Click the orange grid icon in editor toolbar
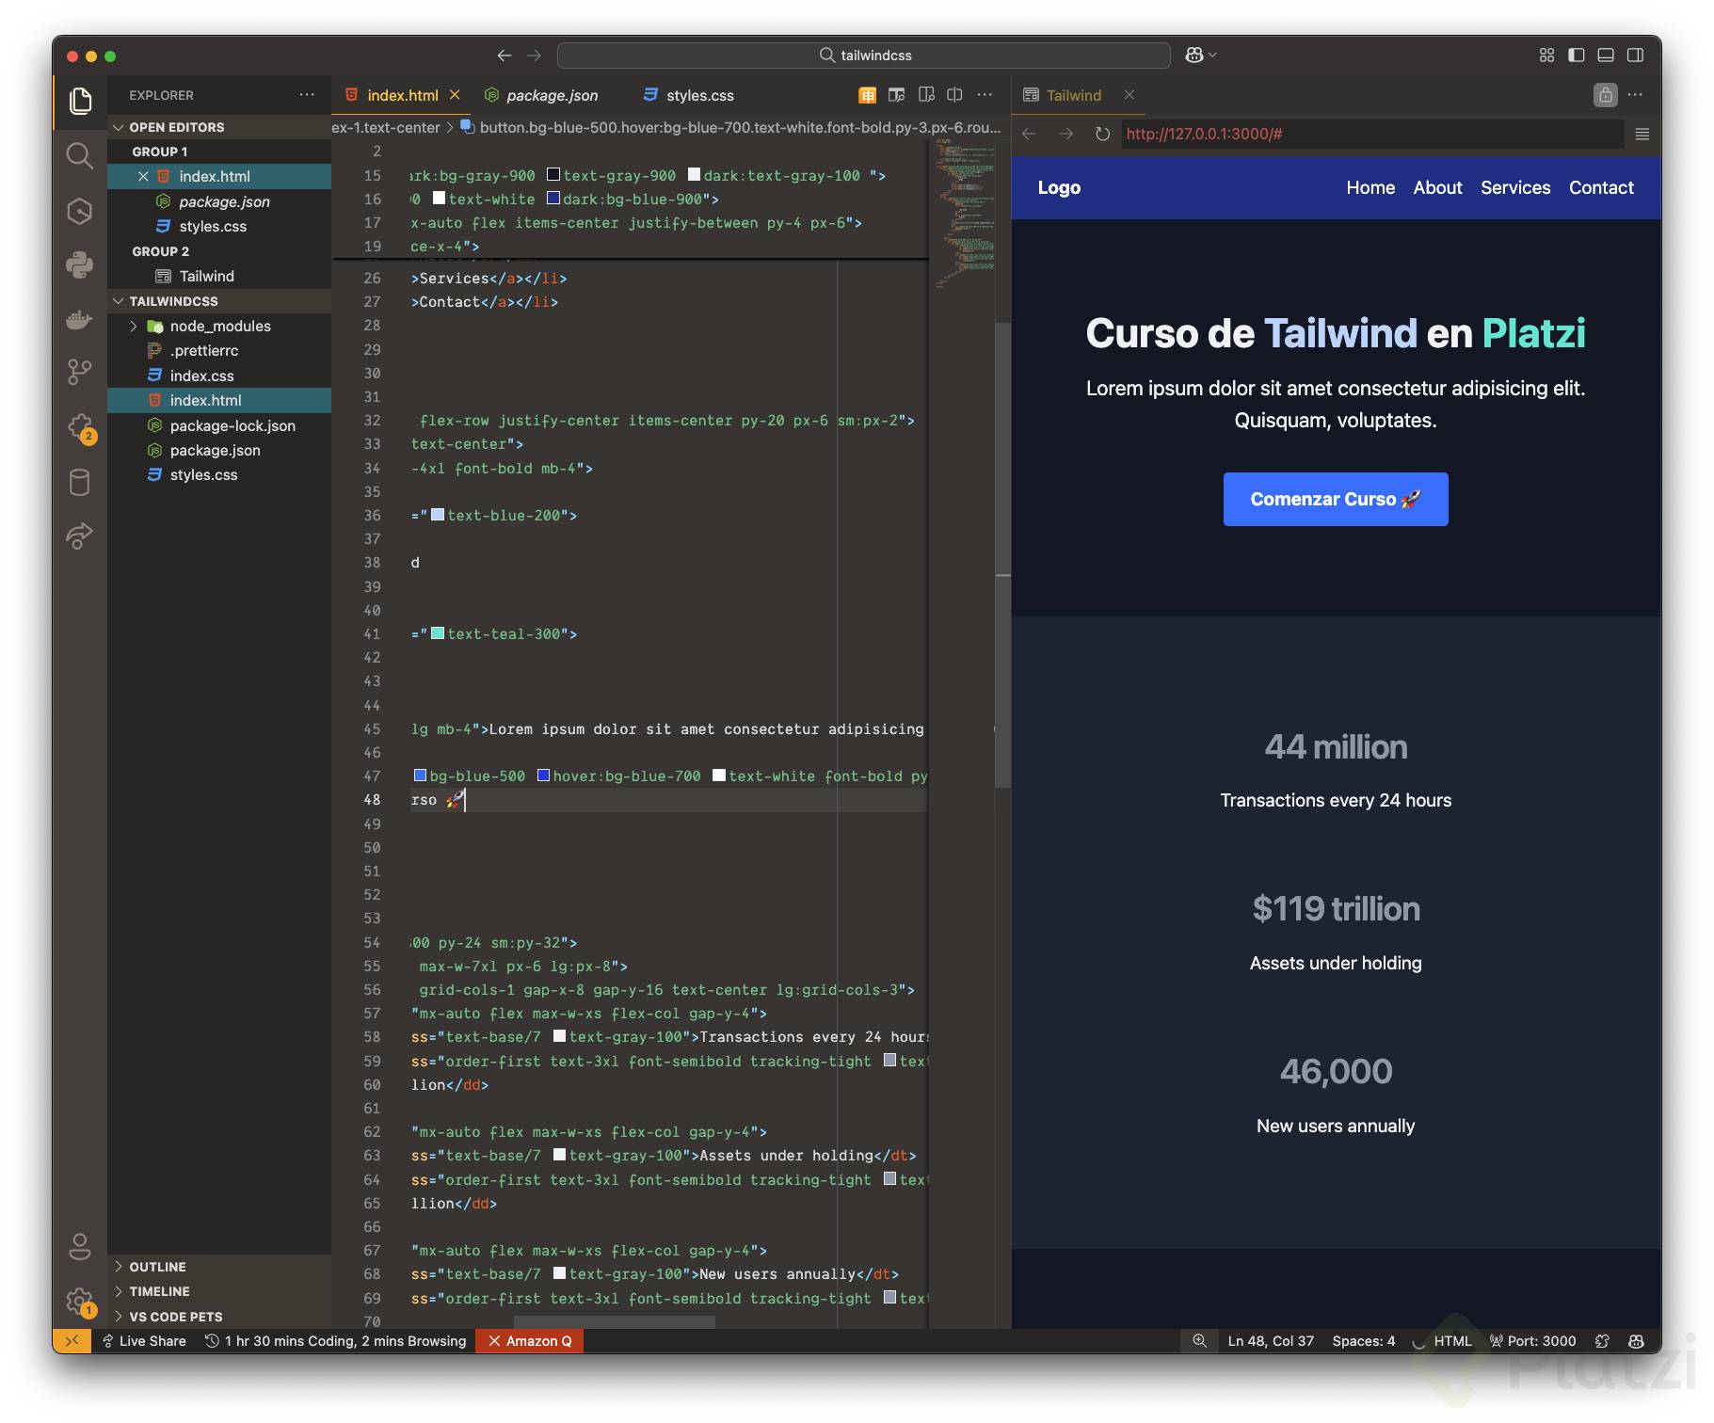 point(867,95)
